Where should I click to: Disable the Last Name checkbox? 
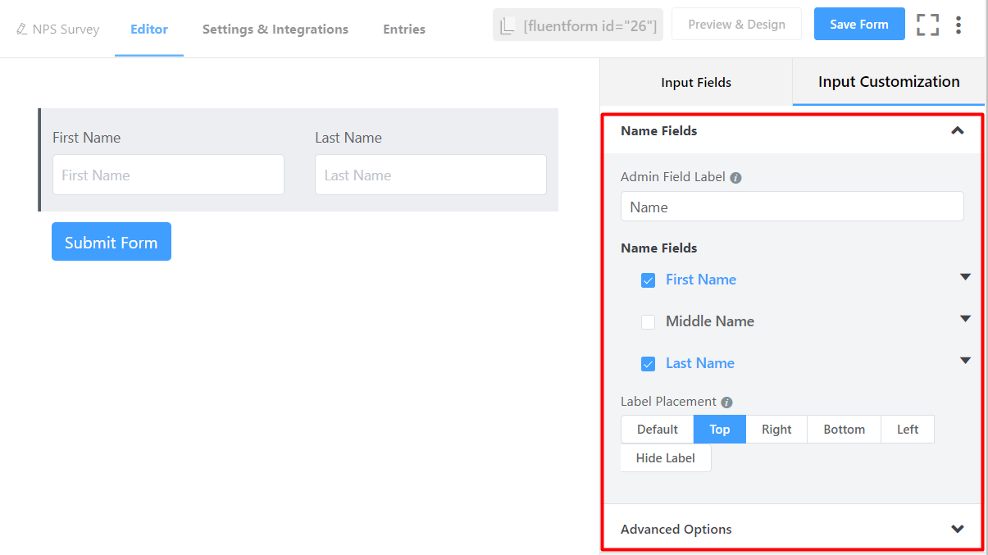click(649, 364)
